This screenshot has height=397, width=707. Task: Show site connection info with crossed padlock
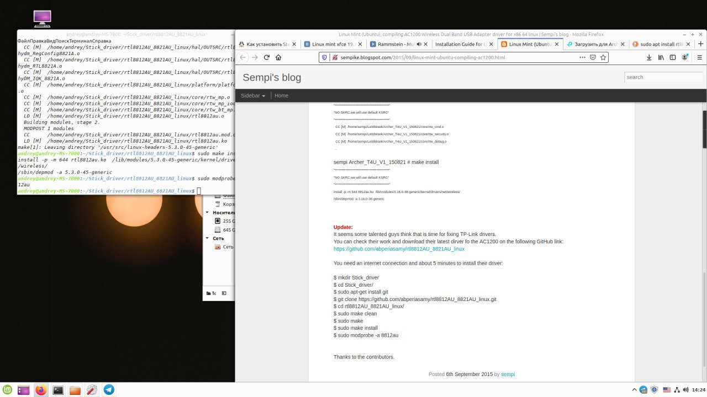(x=335, y=57)
